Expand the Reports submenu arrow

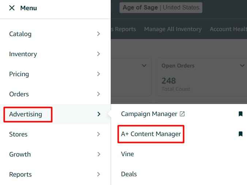point(99,174)
